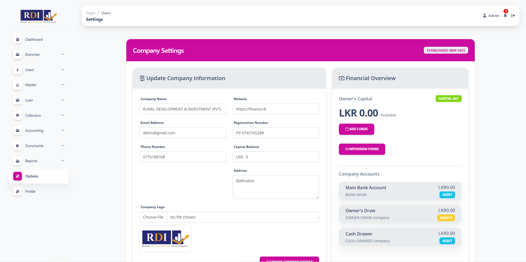
Task: Click the Collection box icon
Action: coord(18,115)
